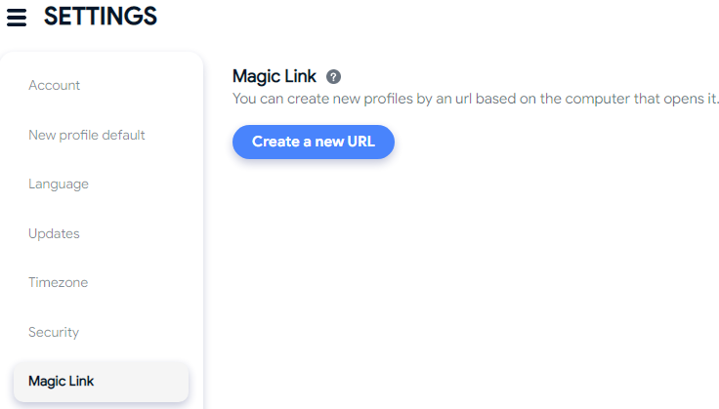The image size is (719, 409).
Task: Click the Magic Link help question-mark icon
Action: point(333,76)
